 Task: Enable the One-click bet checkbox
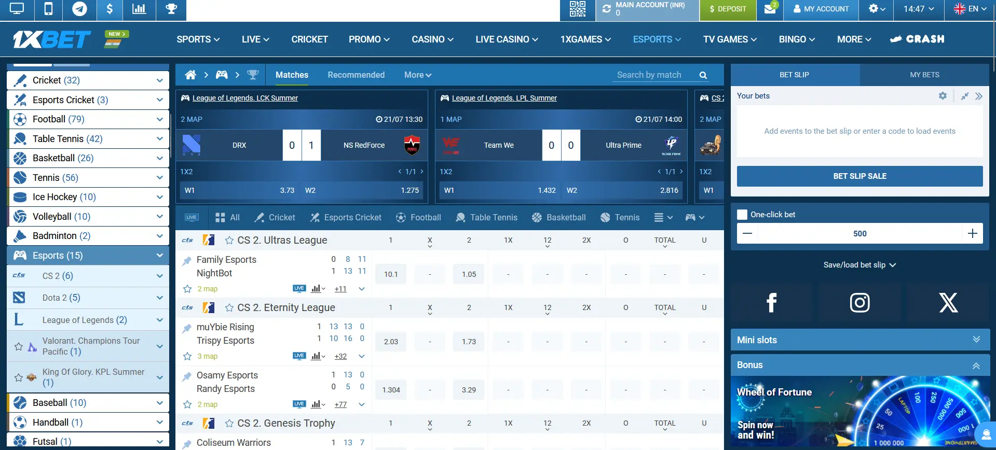(x=742, y=215)
